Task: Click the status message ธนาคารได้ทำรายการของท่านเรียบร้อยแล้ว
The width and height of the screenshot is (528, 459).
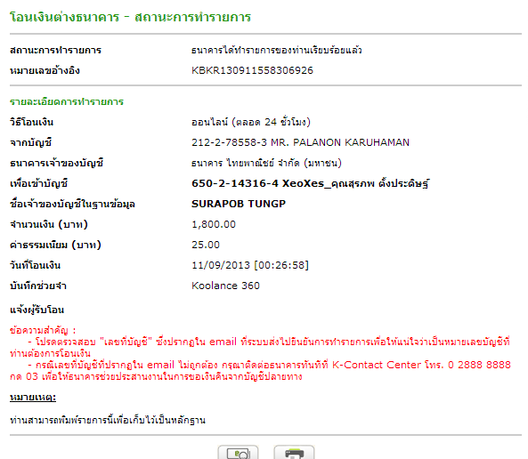Action: click(x=276, y=50)
